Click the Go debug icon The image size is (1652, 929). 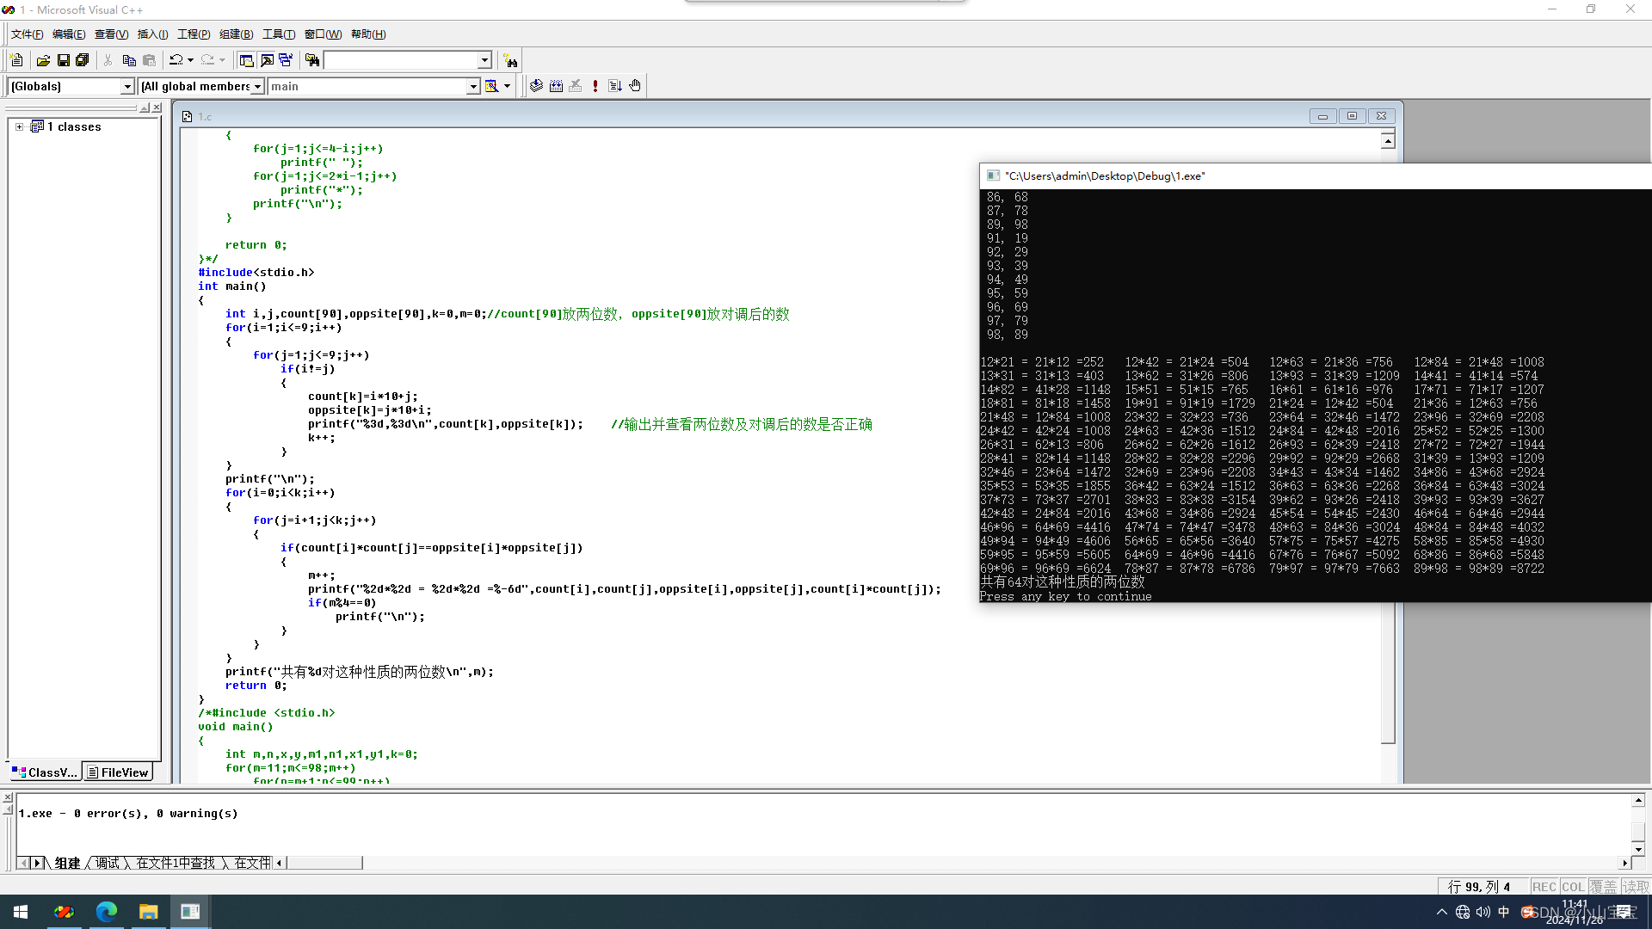click(x=615, y=86)
